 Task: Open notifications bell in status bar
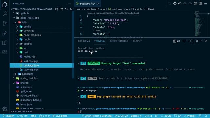(x=206, y=116)
